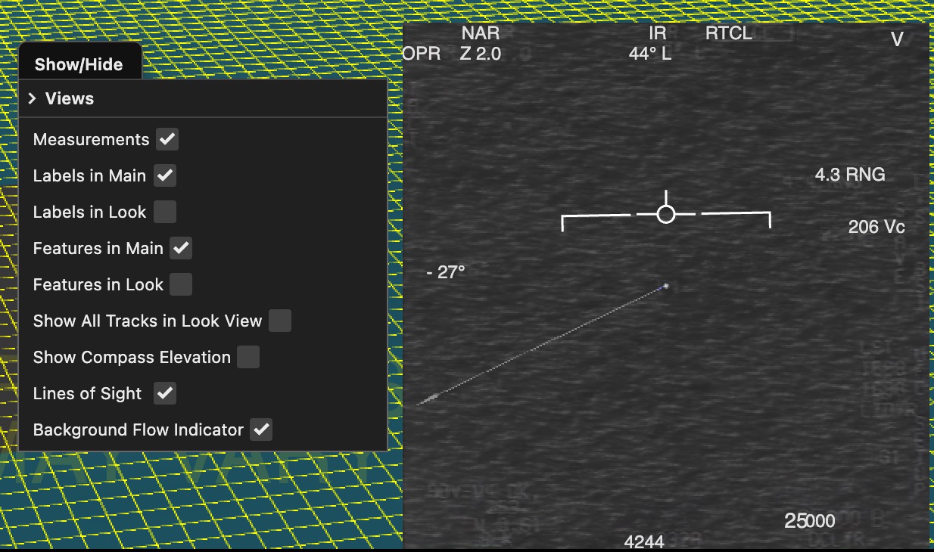Click the -27° elevation readout
The image size is (934, 552).
[x=446, y=272]
